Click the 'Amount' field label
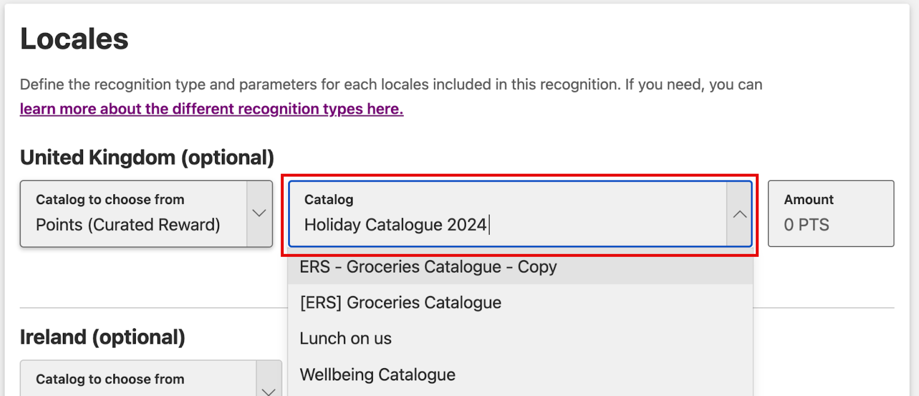Screen dimensions: 919x396 808,200
